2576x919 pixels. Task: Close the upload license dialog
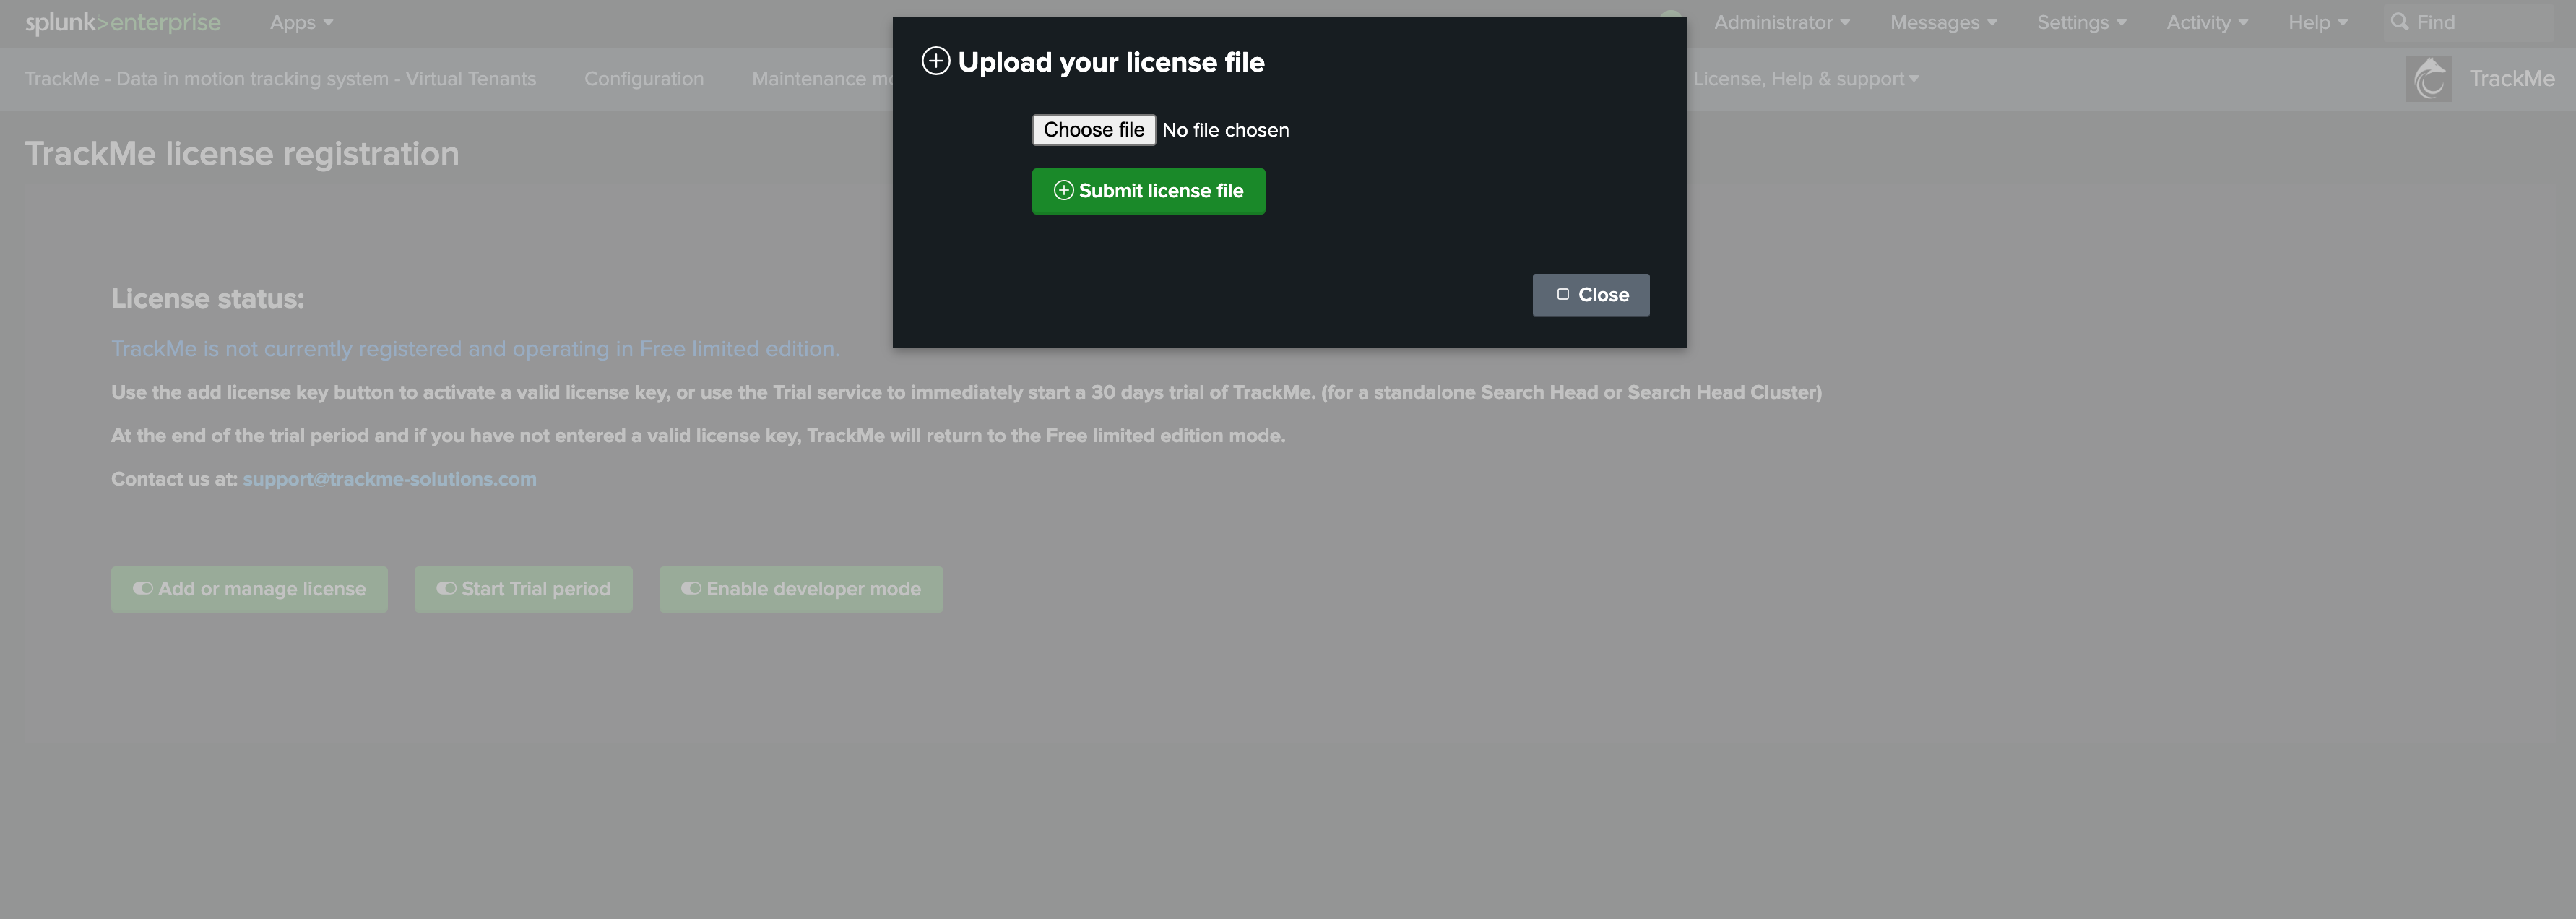click(x=1591, y=295)
